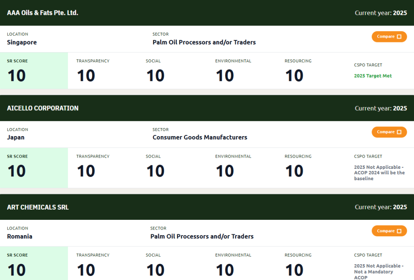Screen dimensions: 414x280
Task: Select the 2025 Target Met status text
Action: [x=373, y=76]
